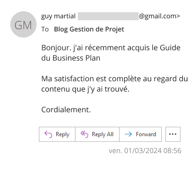Click the line starting with Bonjour
Screen dimensions: 195x170
pos(111,48)
